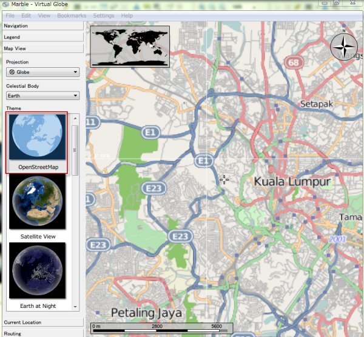This screenshot has width=364, height=337.
Task: Click the theme list scroll down arrow
Action: click(x=75, y=307)
